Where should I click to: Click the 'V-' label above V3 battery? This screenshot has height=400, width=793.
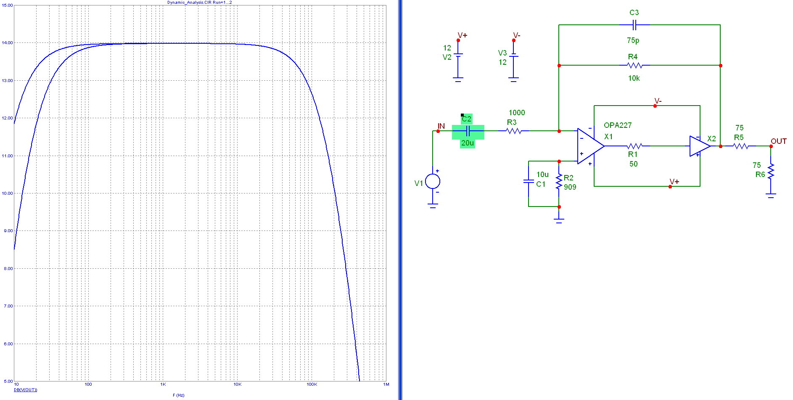coord(517,35)
